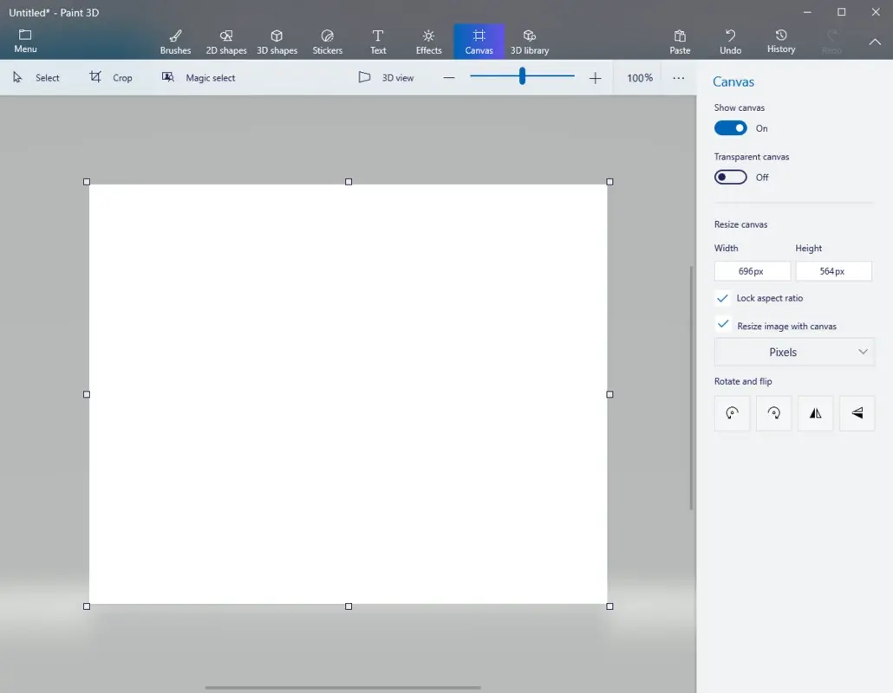This screenshot has height=693, width=893.
Task: Browse the 3D library
Action: [529, 40]
